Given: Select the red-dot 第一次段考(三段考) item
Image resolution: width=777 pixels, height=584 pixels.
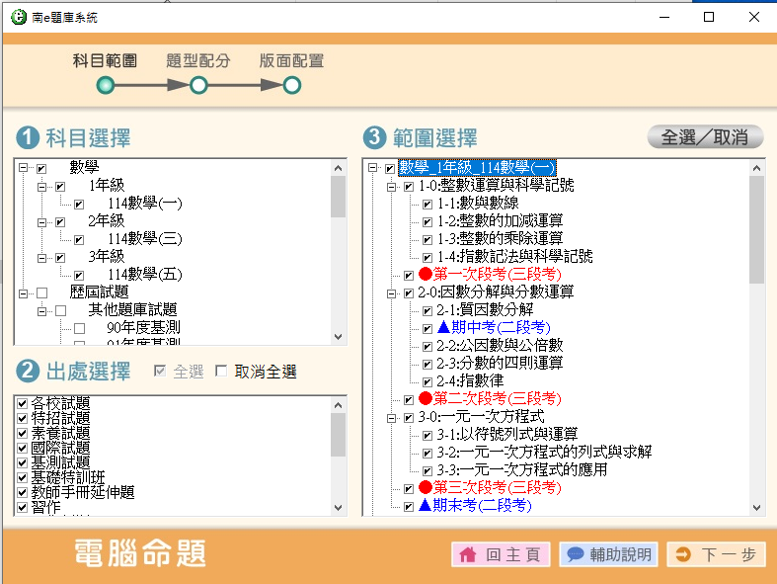Looking at the screenshot, I should pos(489,274).
